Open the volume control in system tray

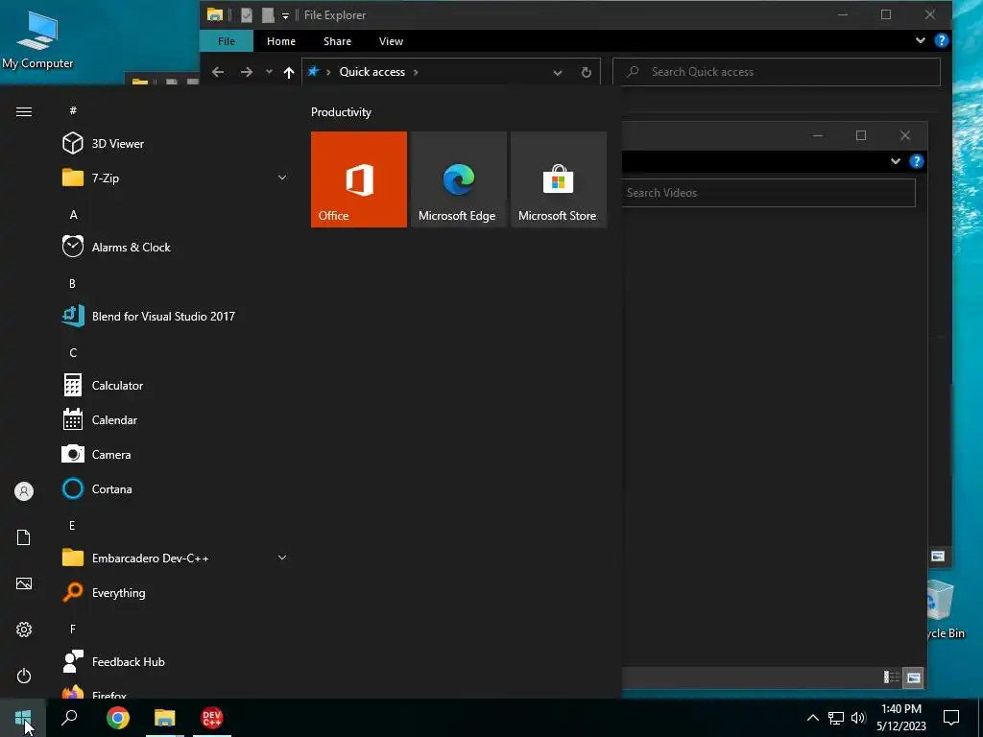pos(858,718)
